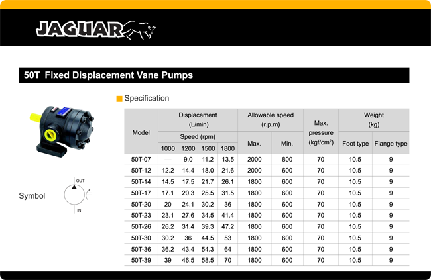Click the '1200' speed column header
The width and height of the screenshot is (431, 280).
coord(188,148)
